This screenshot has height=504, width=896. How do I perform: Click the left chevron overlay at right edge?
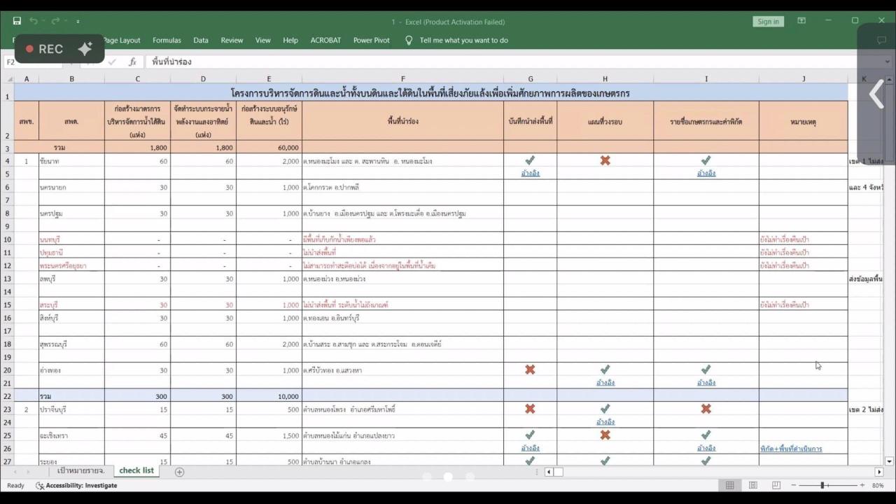(x=876, y=94)
